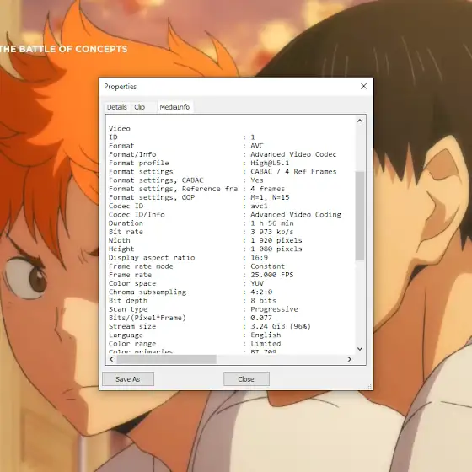Switch to the Clip tab
The image size is (472, 472).
tap(140, 107)
